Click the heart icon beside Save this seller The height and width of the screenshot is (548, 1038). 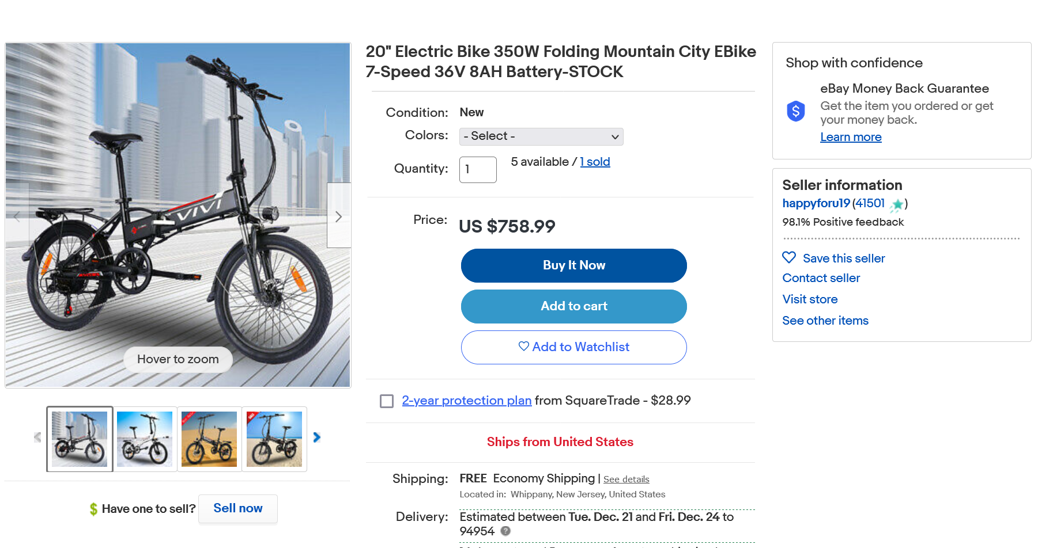(x=789, y=258)
